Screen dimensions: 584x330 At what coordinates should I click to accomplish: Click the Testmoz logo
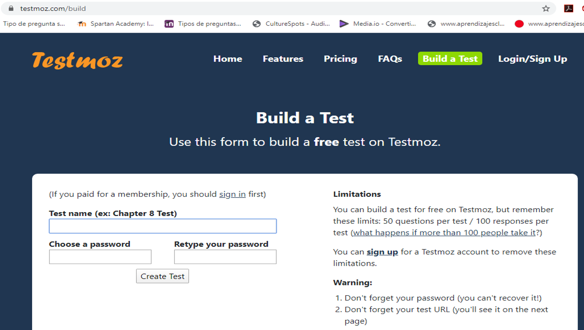(x=77, y=60)
